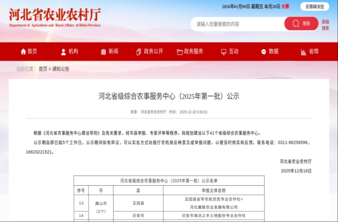Click 通知公告 in the breadcrumb
Image resolution: width=338 pixels, height=222 pixels.
[61, 69]
